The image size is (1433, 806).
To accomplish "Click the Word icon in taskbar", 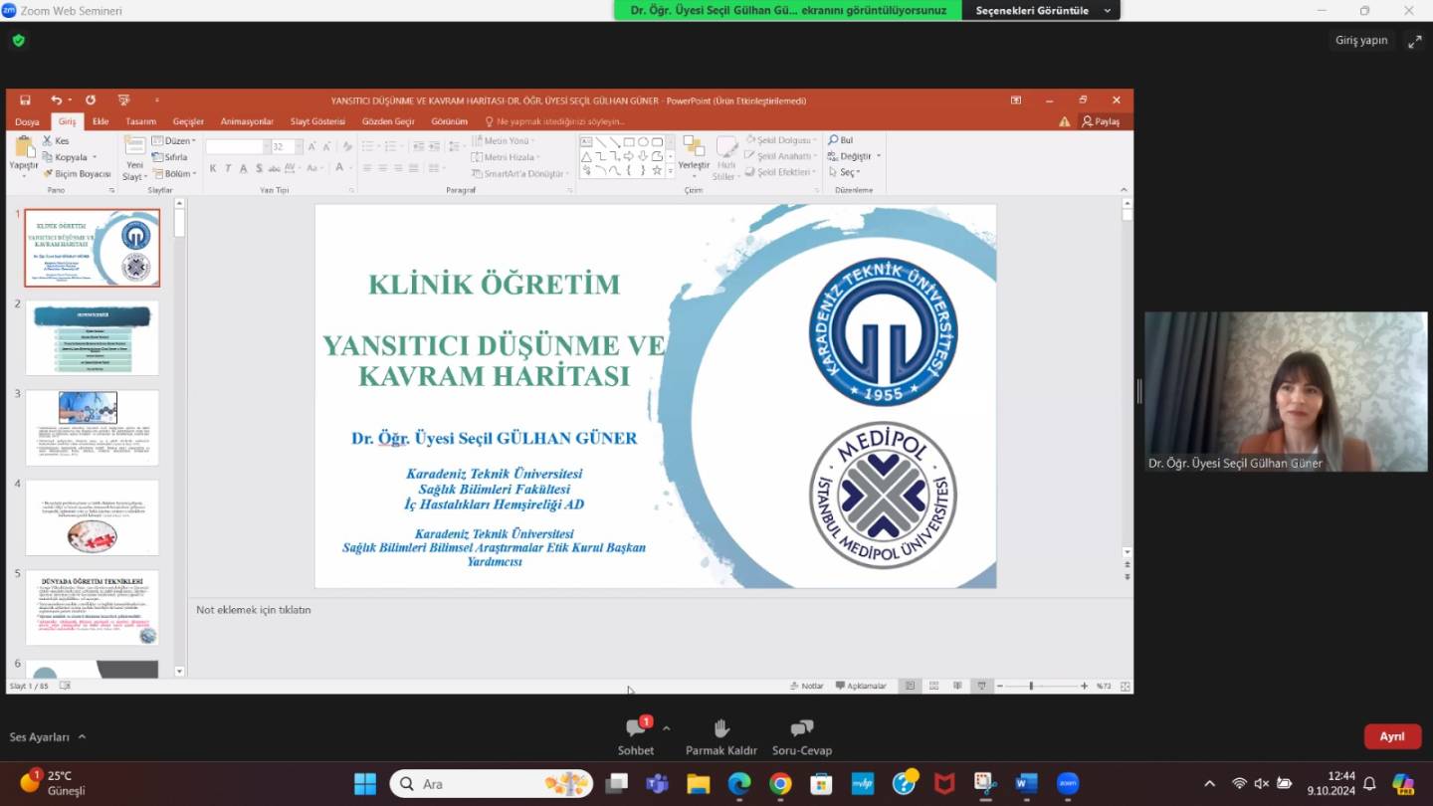I will (1026, 784).
